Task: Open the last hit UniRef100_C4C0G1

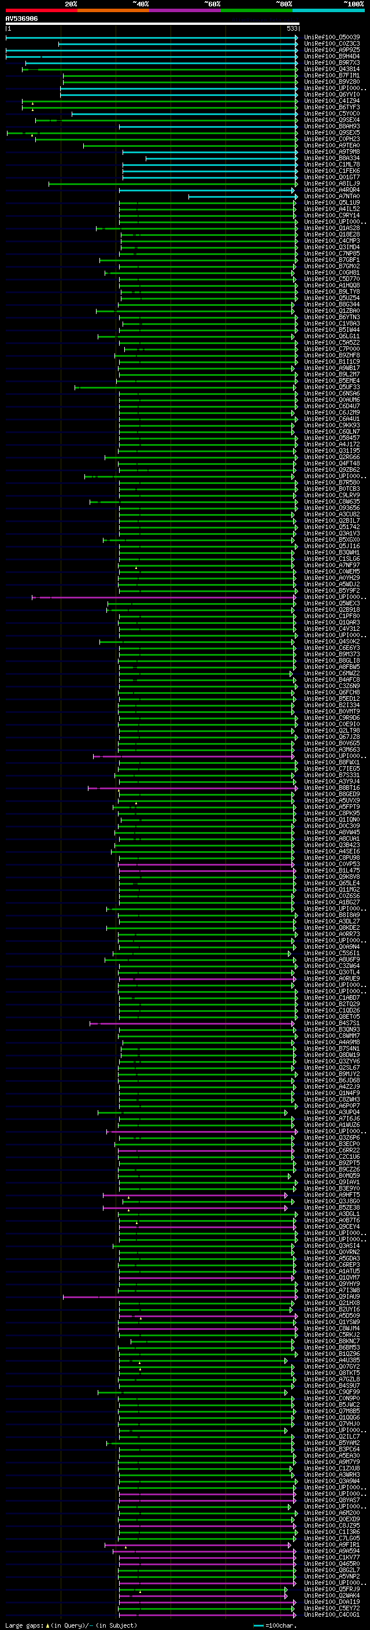Action: click(332, 1614)
